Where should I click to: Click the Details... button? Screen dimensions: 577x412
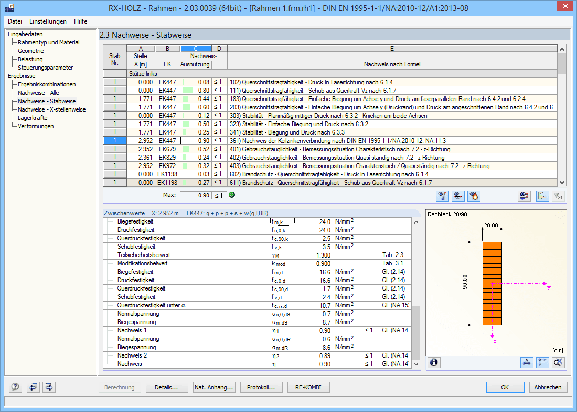166,387
